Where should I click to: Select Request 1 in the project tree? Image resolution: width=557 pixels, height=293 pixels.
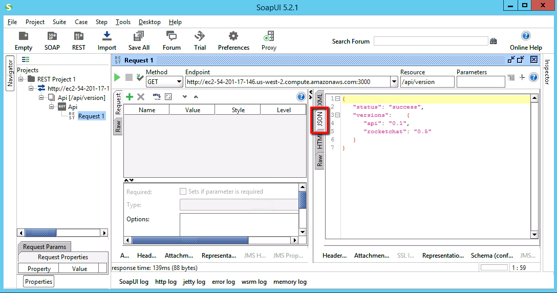click(x=91, y=116)
